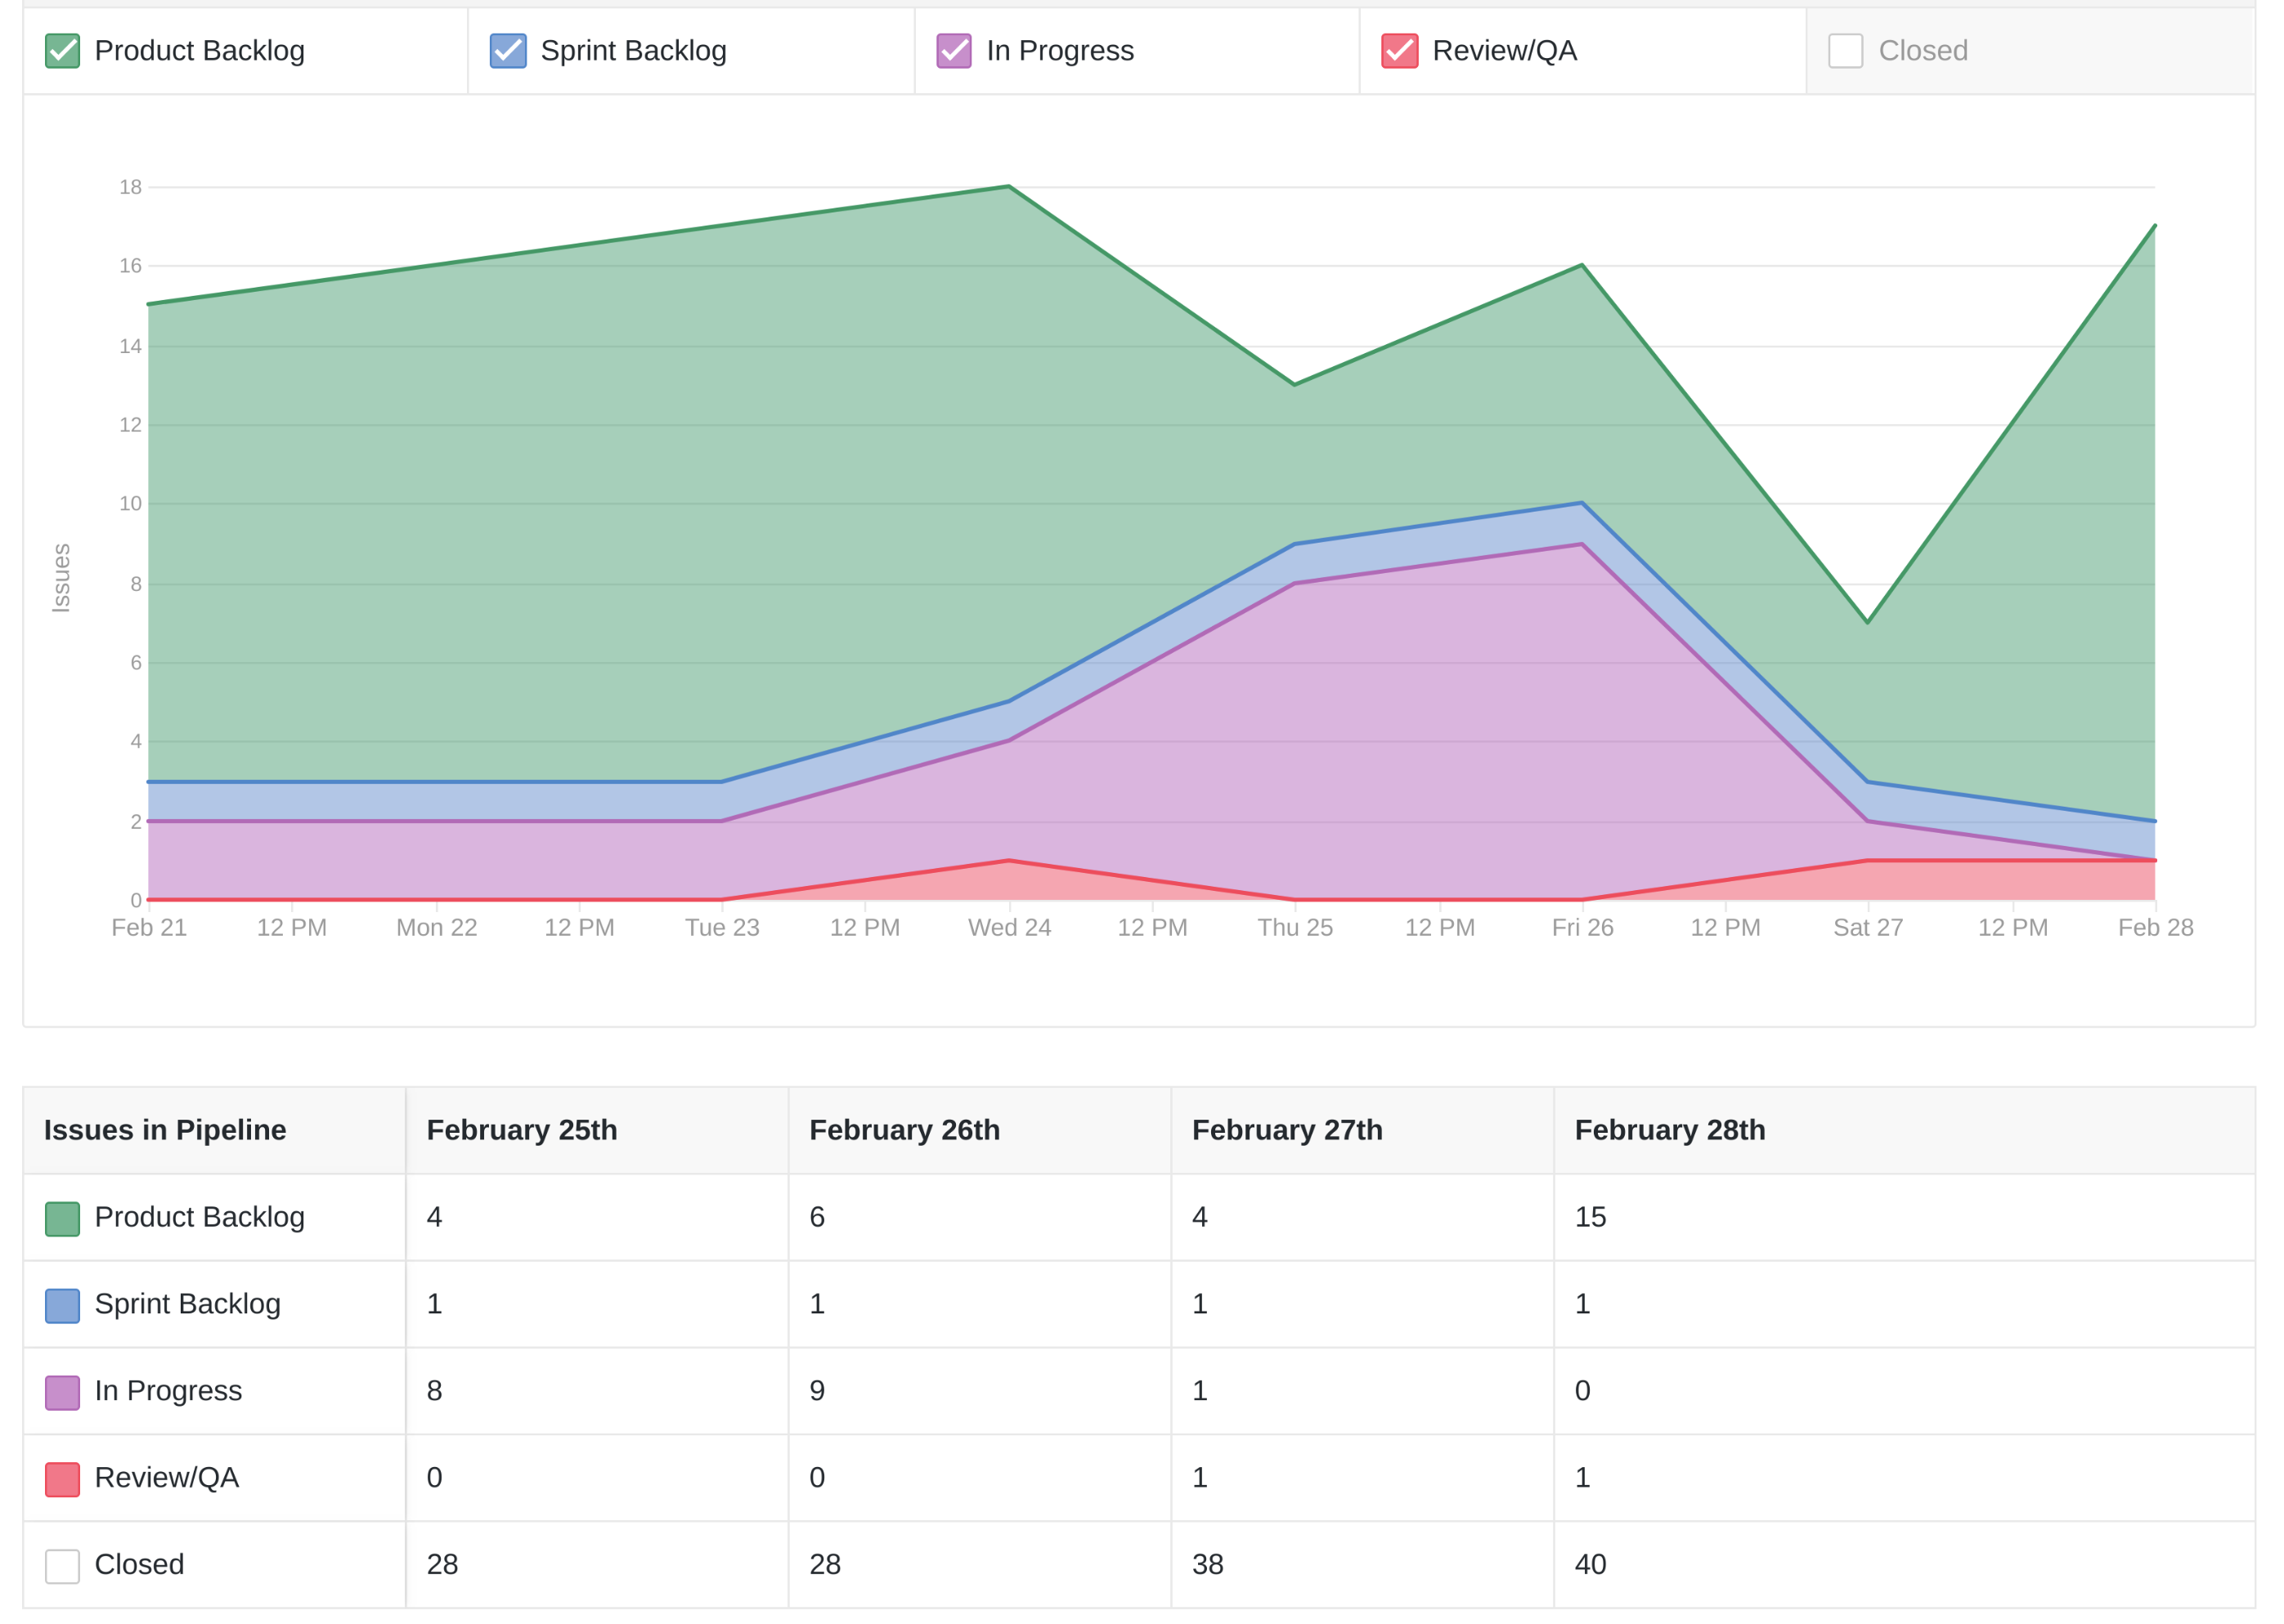Click Review/QA value 0 for February 25th

(434, 1479)
